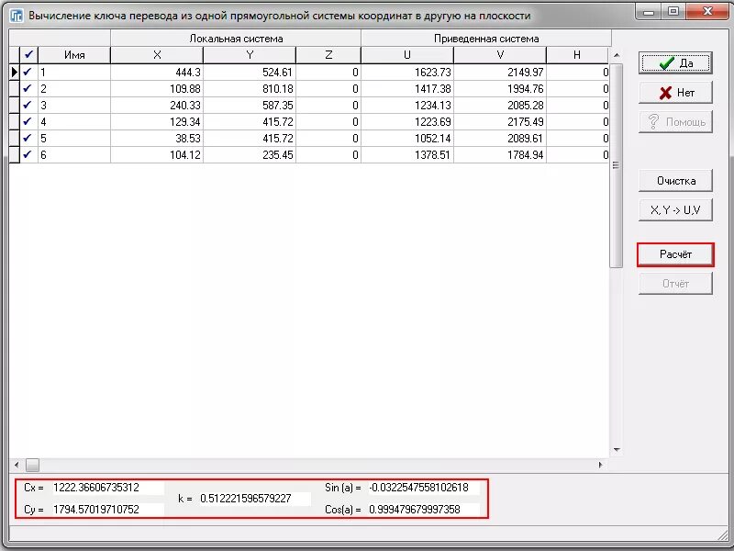
Task: Select the Имя column header
Action: [74, 55]
